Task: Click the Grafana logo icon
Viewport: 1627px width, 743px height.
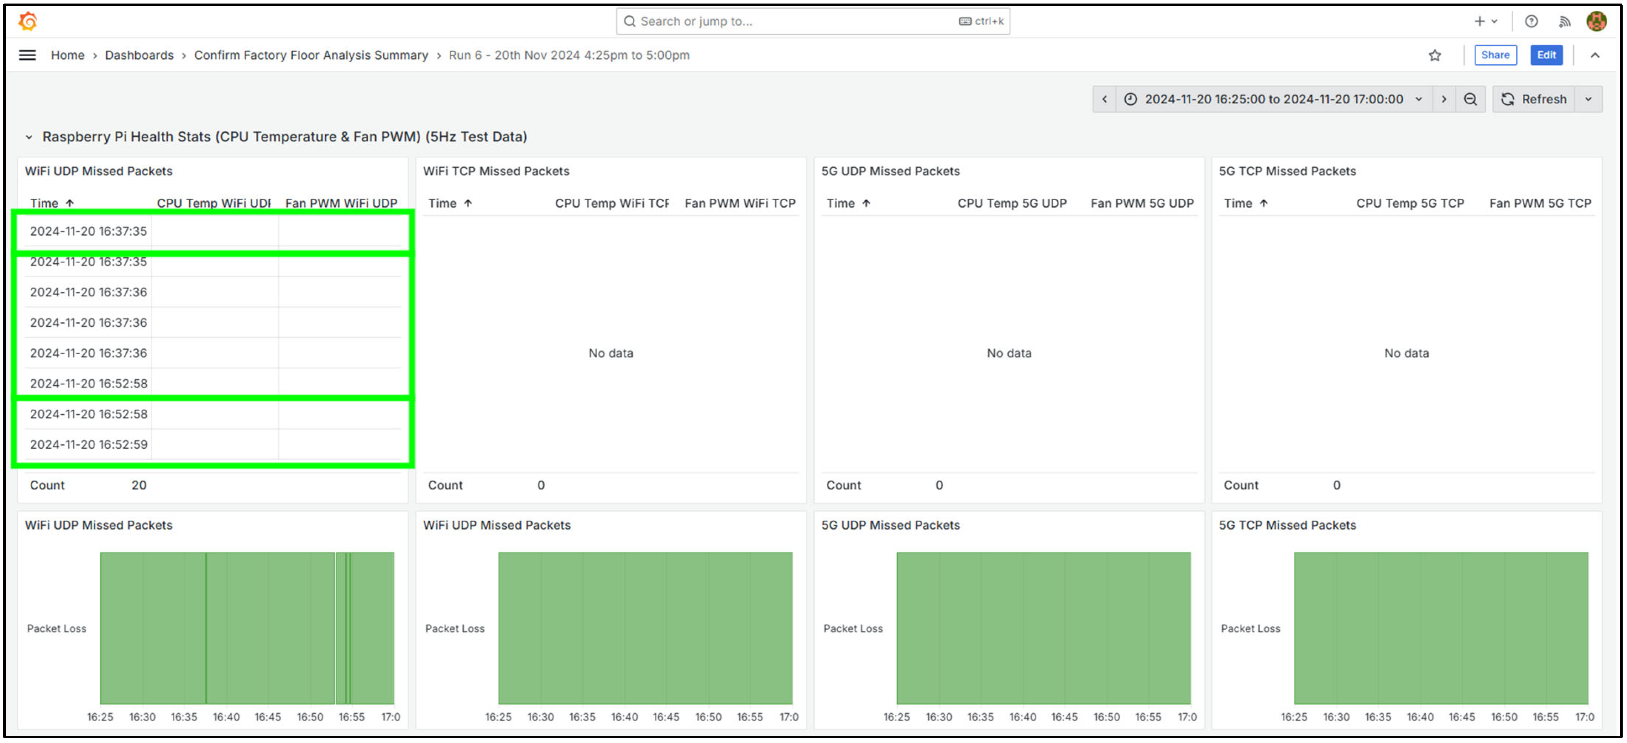Action: [28, 21]
